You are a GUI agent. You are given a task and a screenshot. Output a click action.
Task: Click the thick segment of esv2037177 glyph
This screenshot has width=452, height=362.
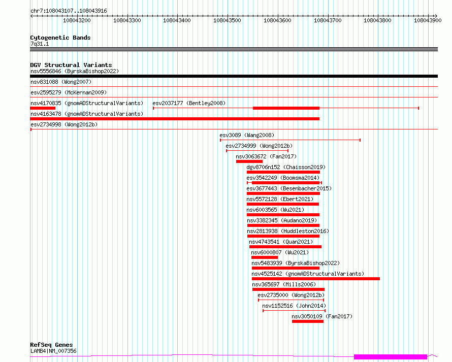(286, 108)
